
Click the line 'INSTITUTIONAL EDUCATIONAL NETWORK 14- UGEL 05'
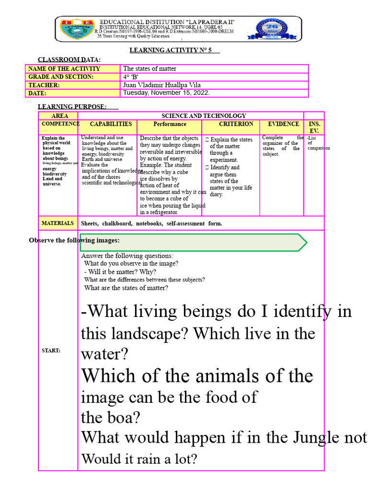coord(161,27)
